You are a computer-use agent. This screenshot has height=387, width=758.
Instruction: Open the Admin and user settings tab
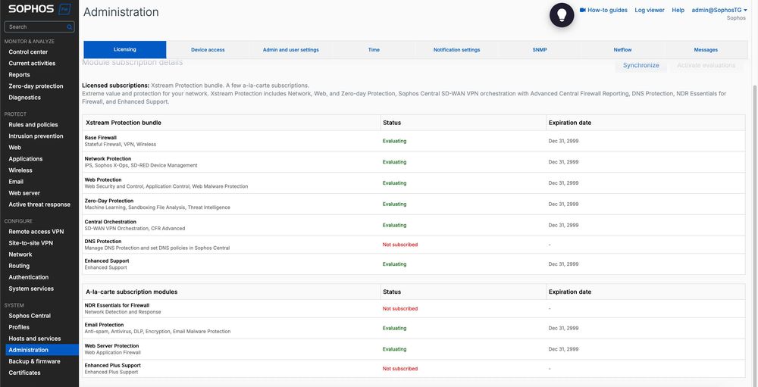point(290,50)
